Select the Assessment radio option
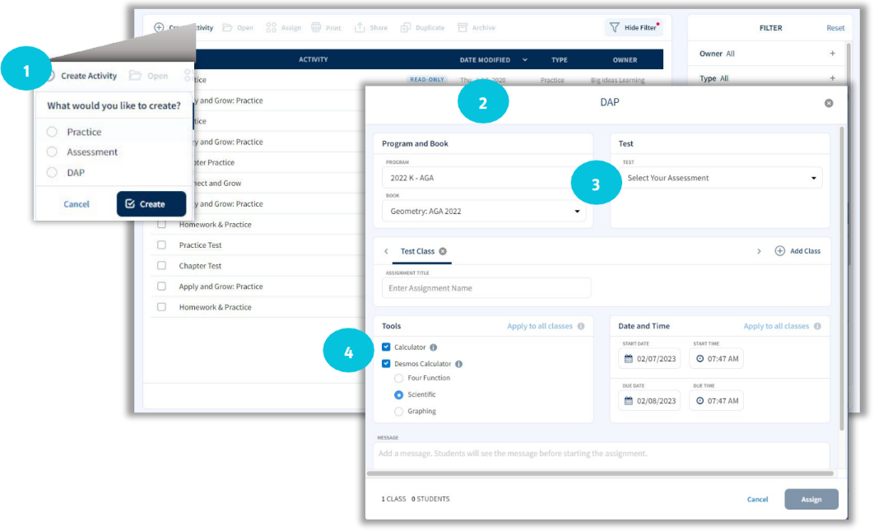The width and height of the screenshot is (874, 531). pos(52,152)
